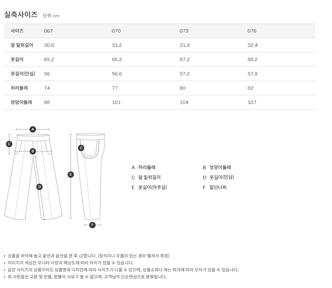This screenshot has width=332, height=288.
Task: Click the C rise marker left of front-view pants
Action: [x=9, y=144]
